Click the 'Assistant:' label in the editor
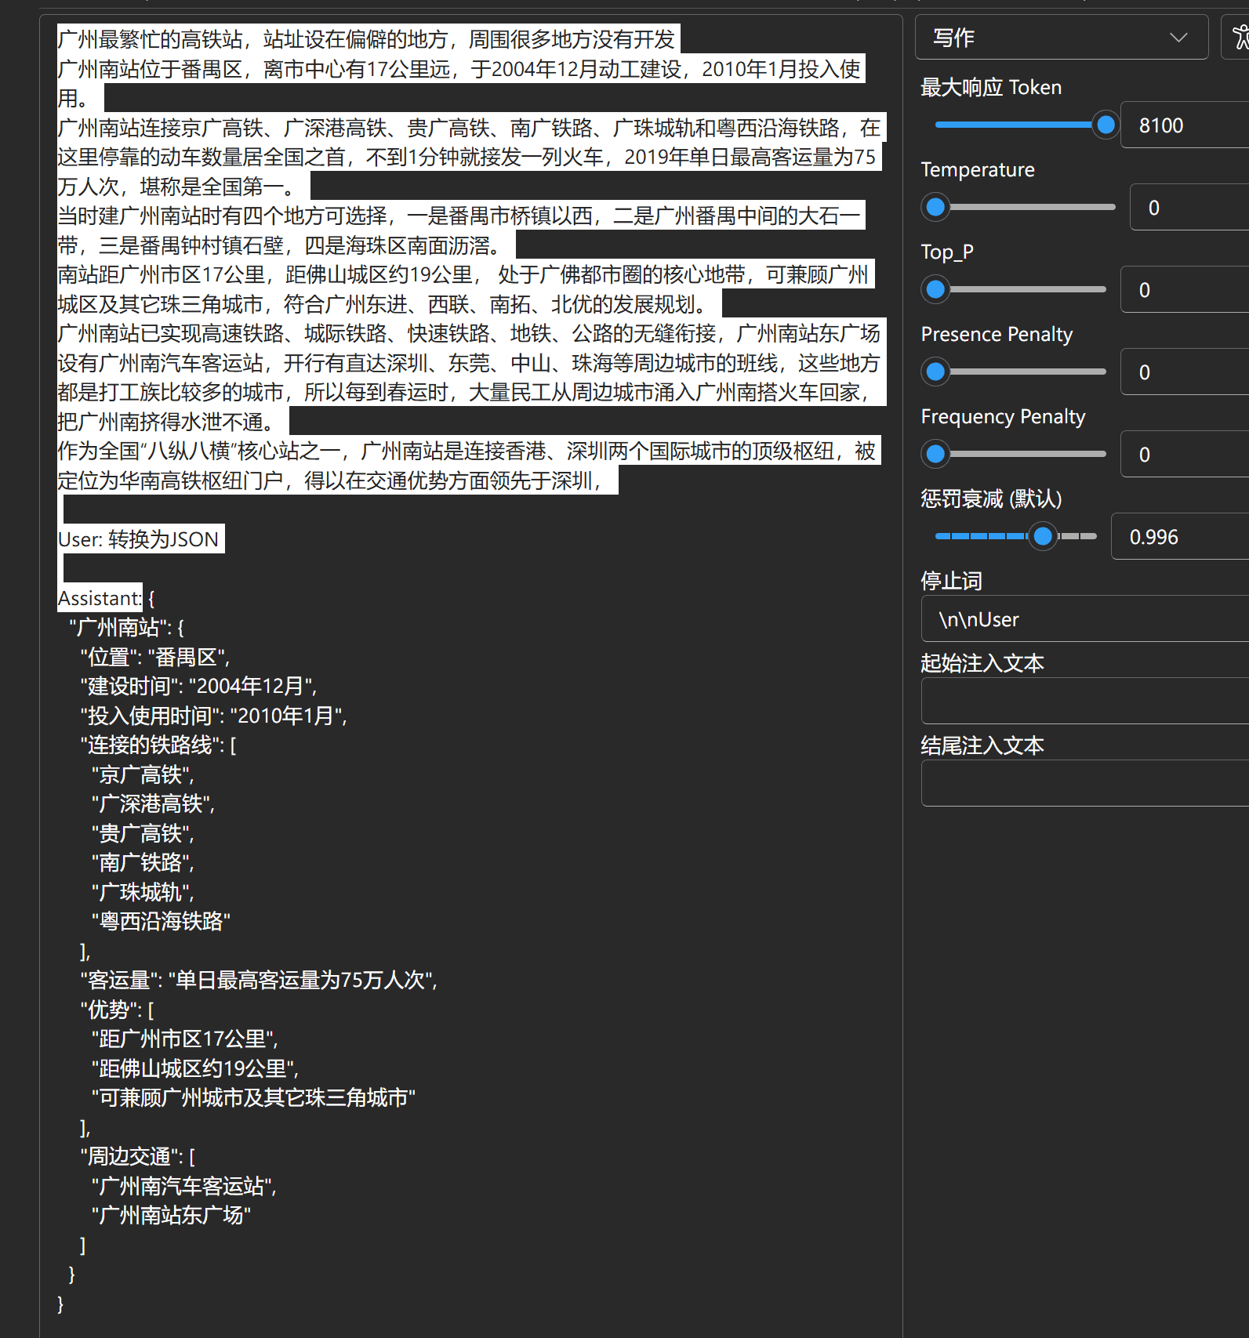This screenshot has width=1249, height=1338. 100,598
